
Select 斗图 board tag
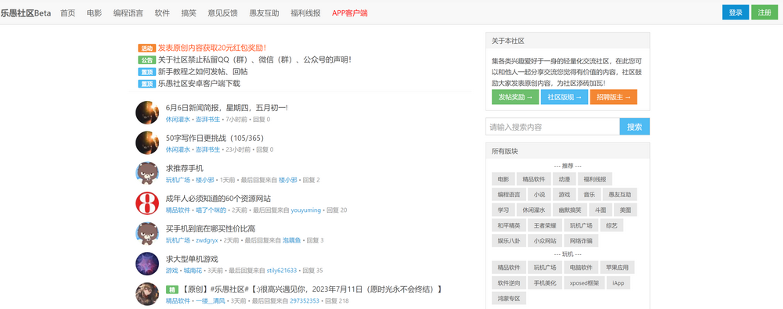[x=601, y=210]
